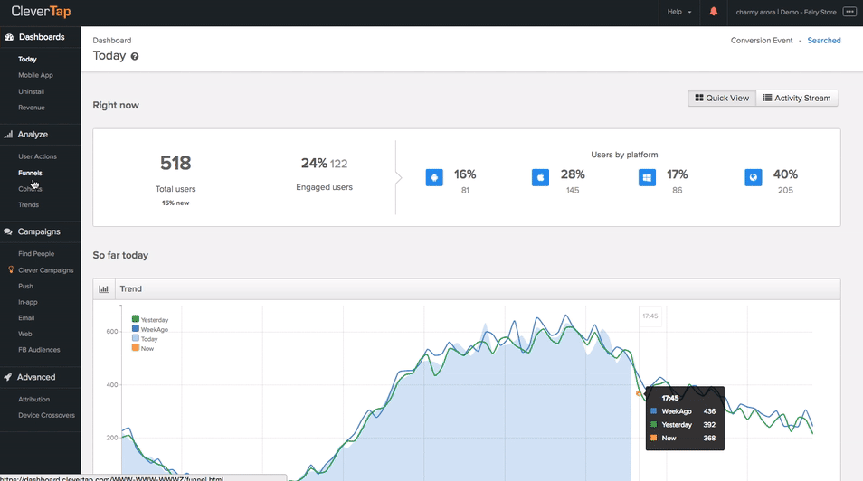The image size is (863, 481).
Task: Open the charmy arora account menu
Action: coord(786,12)
